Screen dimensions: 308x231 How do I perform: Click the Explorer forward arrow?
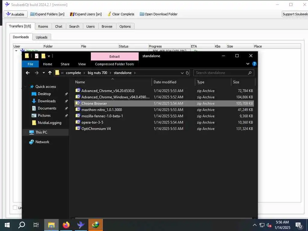pyautogui.click(x=36, y=73)
